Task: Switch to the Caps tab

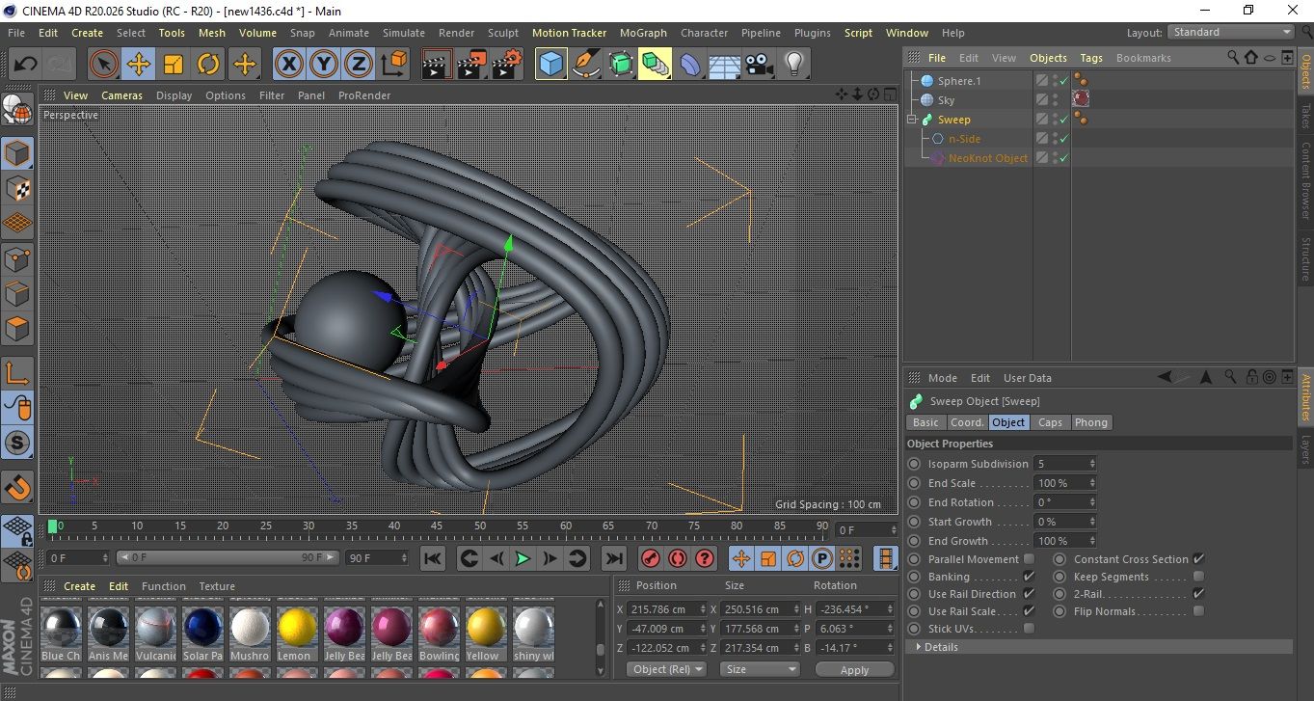Action: (x=1050, y=422)
